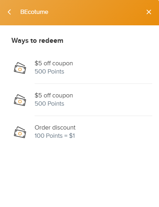159x207 pixels.
Task: Close the BEcotume rewards panel
Action: click(149, 12)
